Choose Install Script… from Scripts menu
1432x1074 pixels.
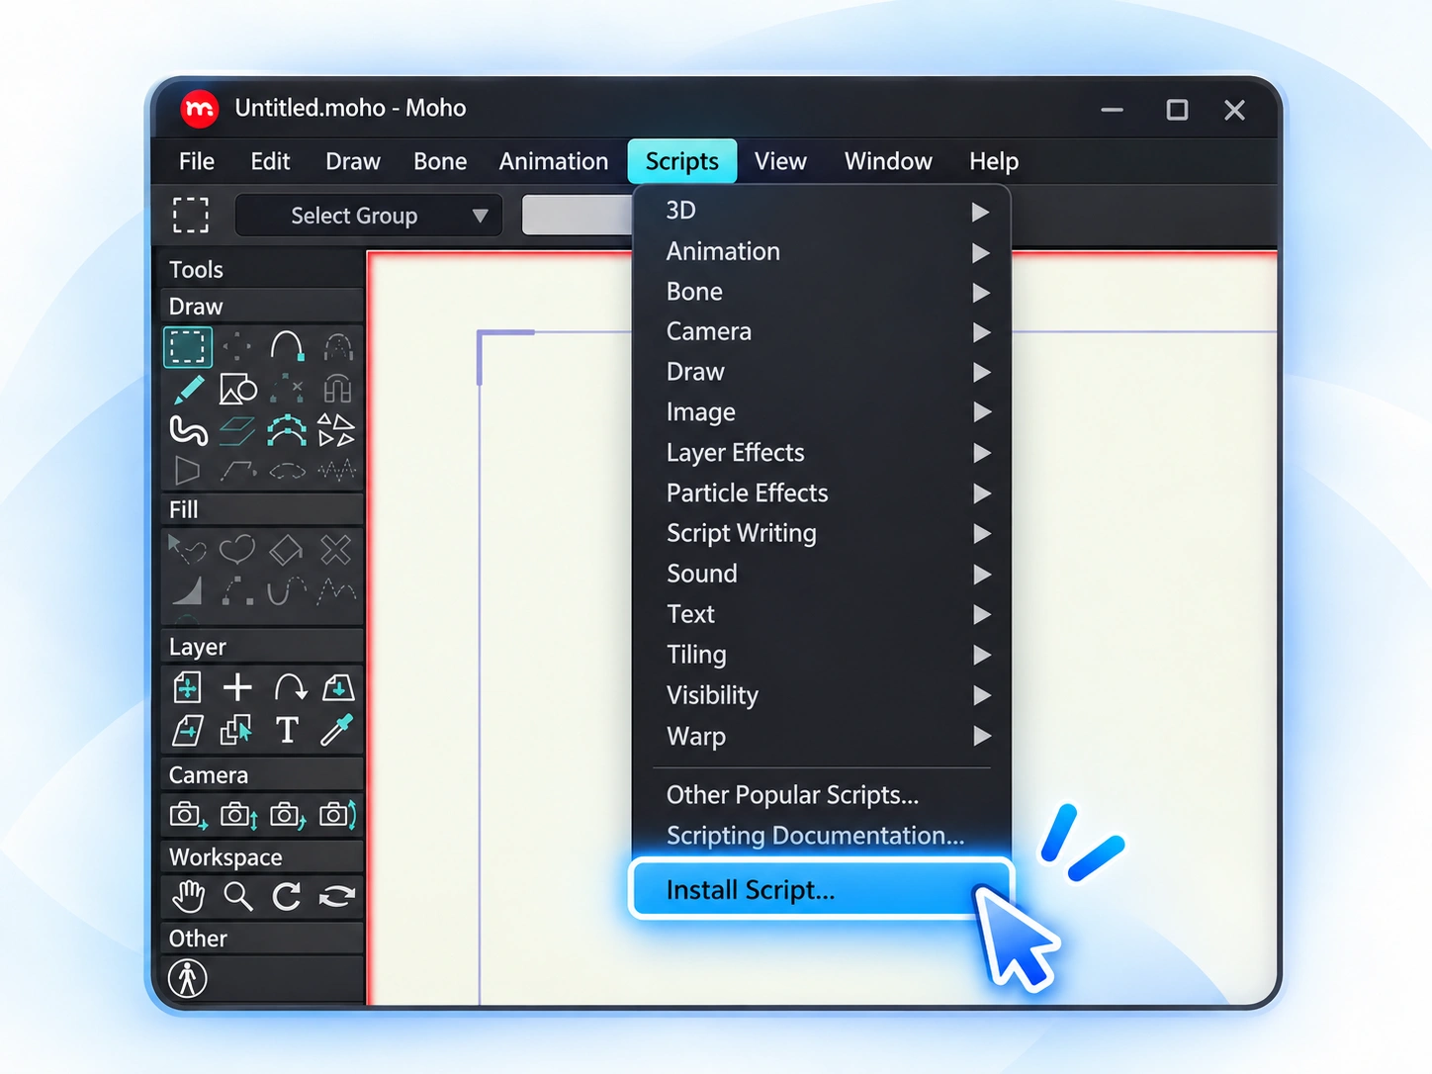pyautogui.click(x=822, y=890)
